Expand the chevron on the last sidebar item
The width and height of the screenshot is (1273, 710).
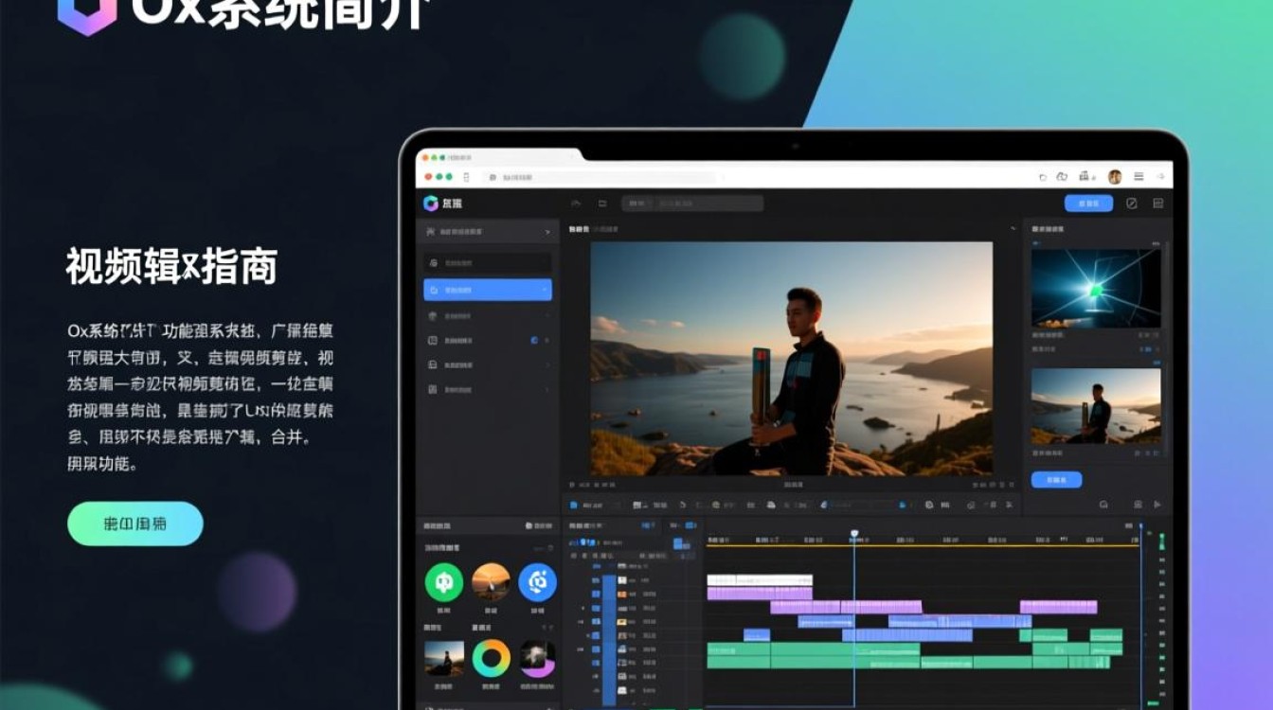pos(547,390)
